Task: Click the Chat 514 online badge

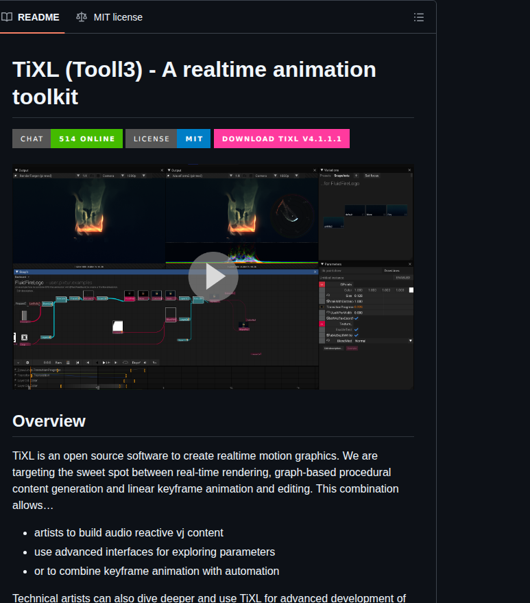Action: pos(67,139)
